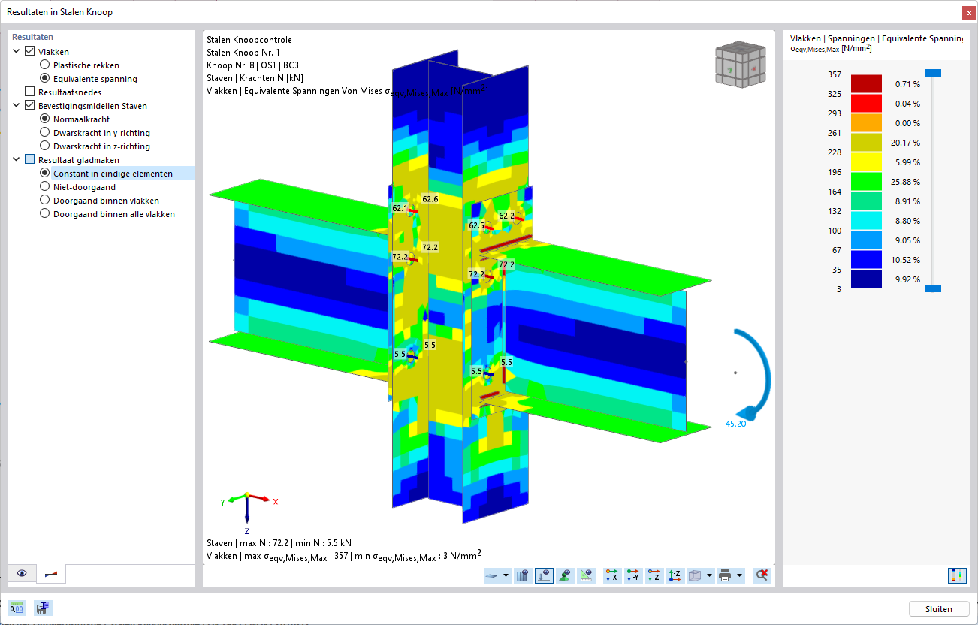Select the Plastische rekken radio button
978x625 pixels.
point(45,65)
